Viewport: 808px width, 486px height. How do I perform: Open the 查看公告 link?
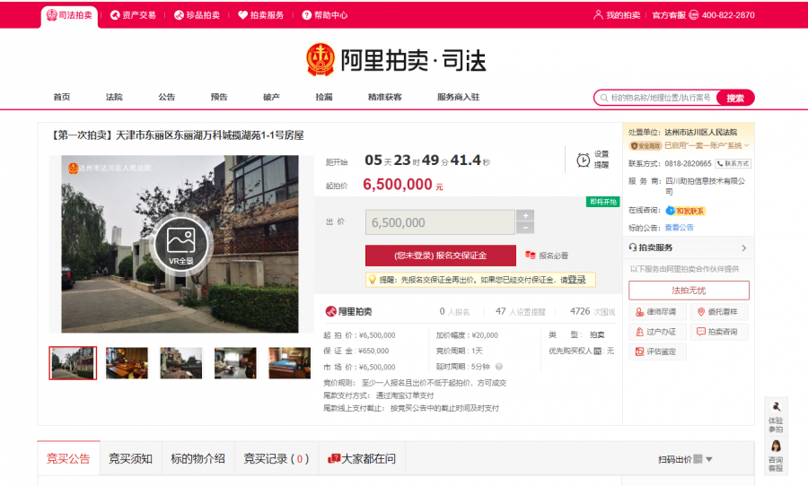[x=679, y=228]
